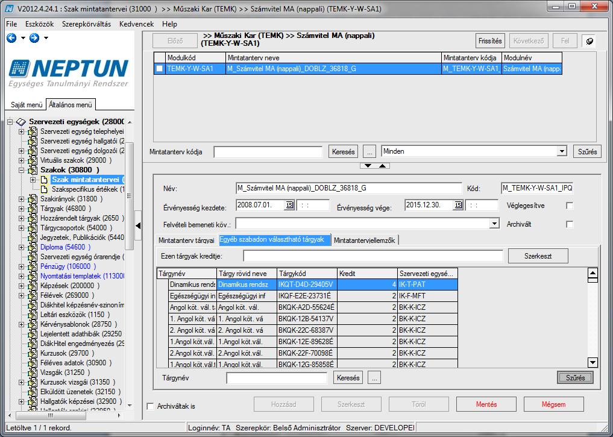
Task: Click the icon beside Kérvénysablonok (28750)
Action: [x=33, y=324]
